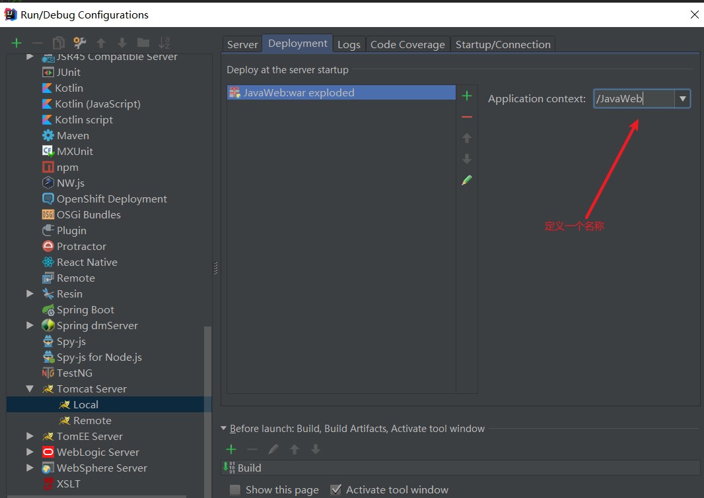Edit artifact with green pencil icon

coord(467,180)
